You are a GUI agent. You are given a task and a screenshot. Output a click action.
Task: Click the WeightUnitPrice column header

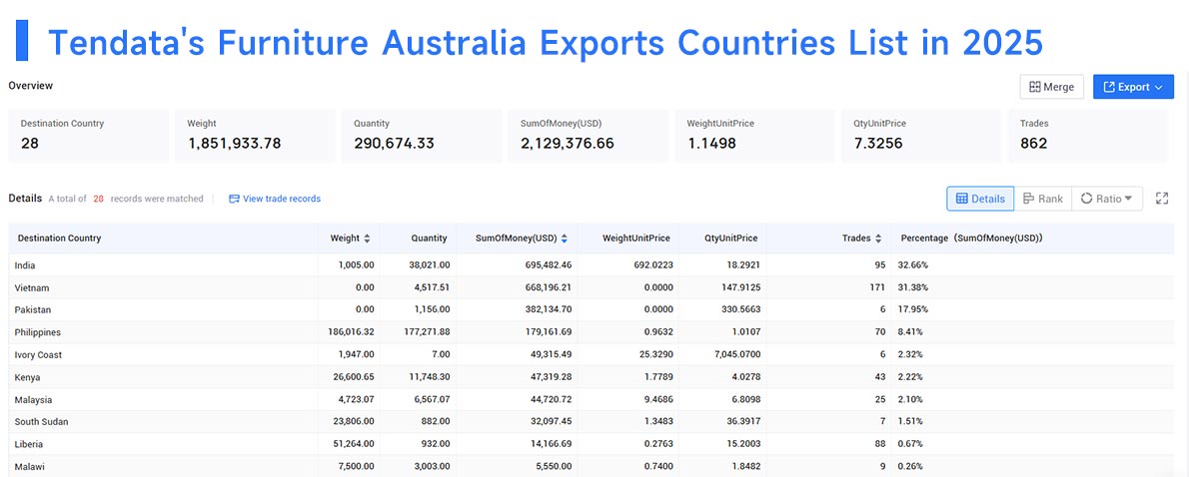tap(636, 238)
